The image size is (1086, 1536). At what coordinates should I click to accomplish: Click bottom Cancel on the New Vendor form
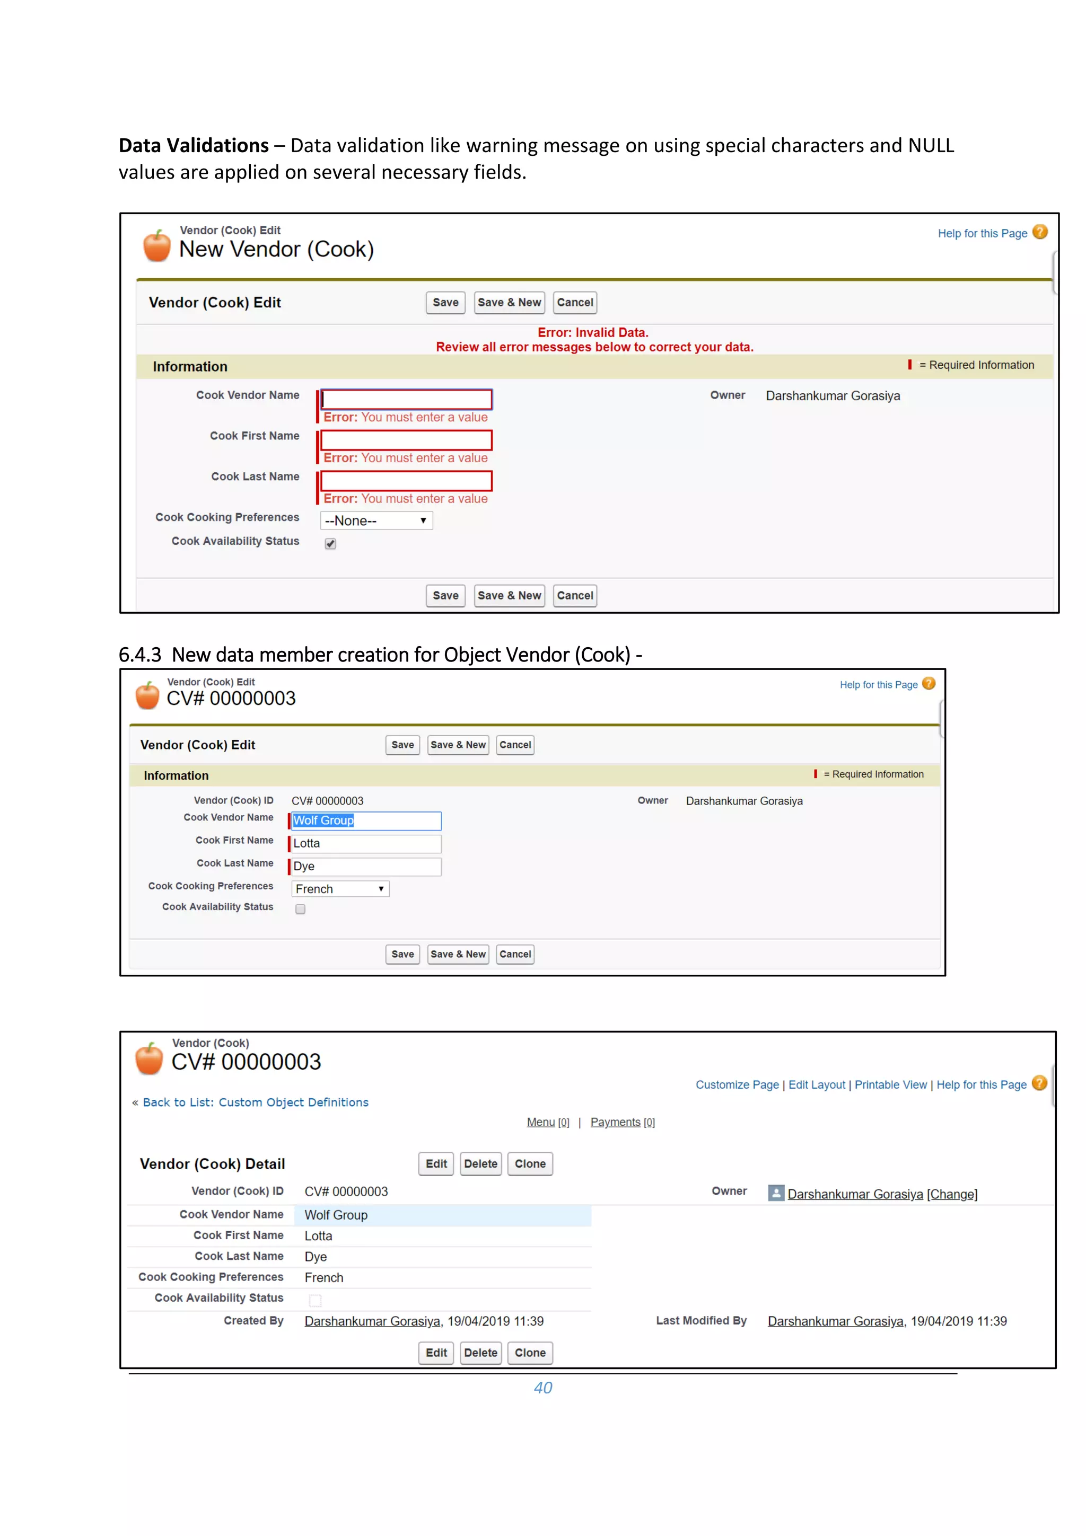coord(575,595)
